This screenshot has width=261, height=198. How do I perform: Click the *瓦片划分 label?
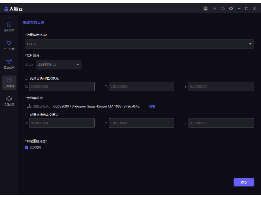click(x=33, y=55)
